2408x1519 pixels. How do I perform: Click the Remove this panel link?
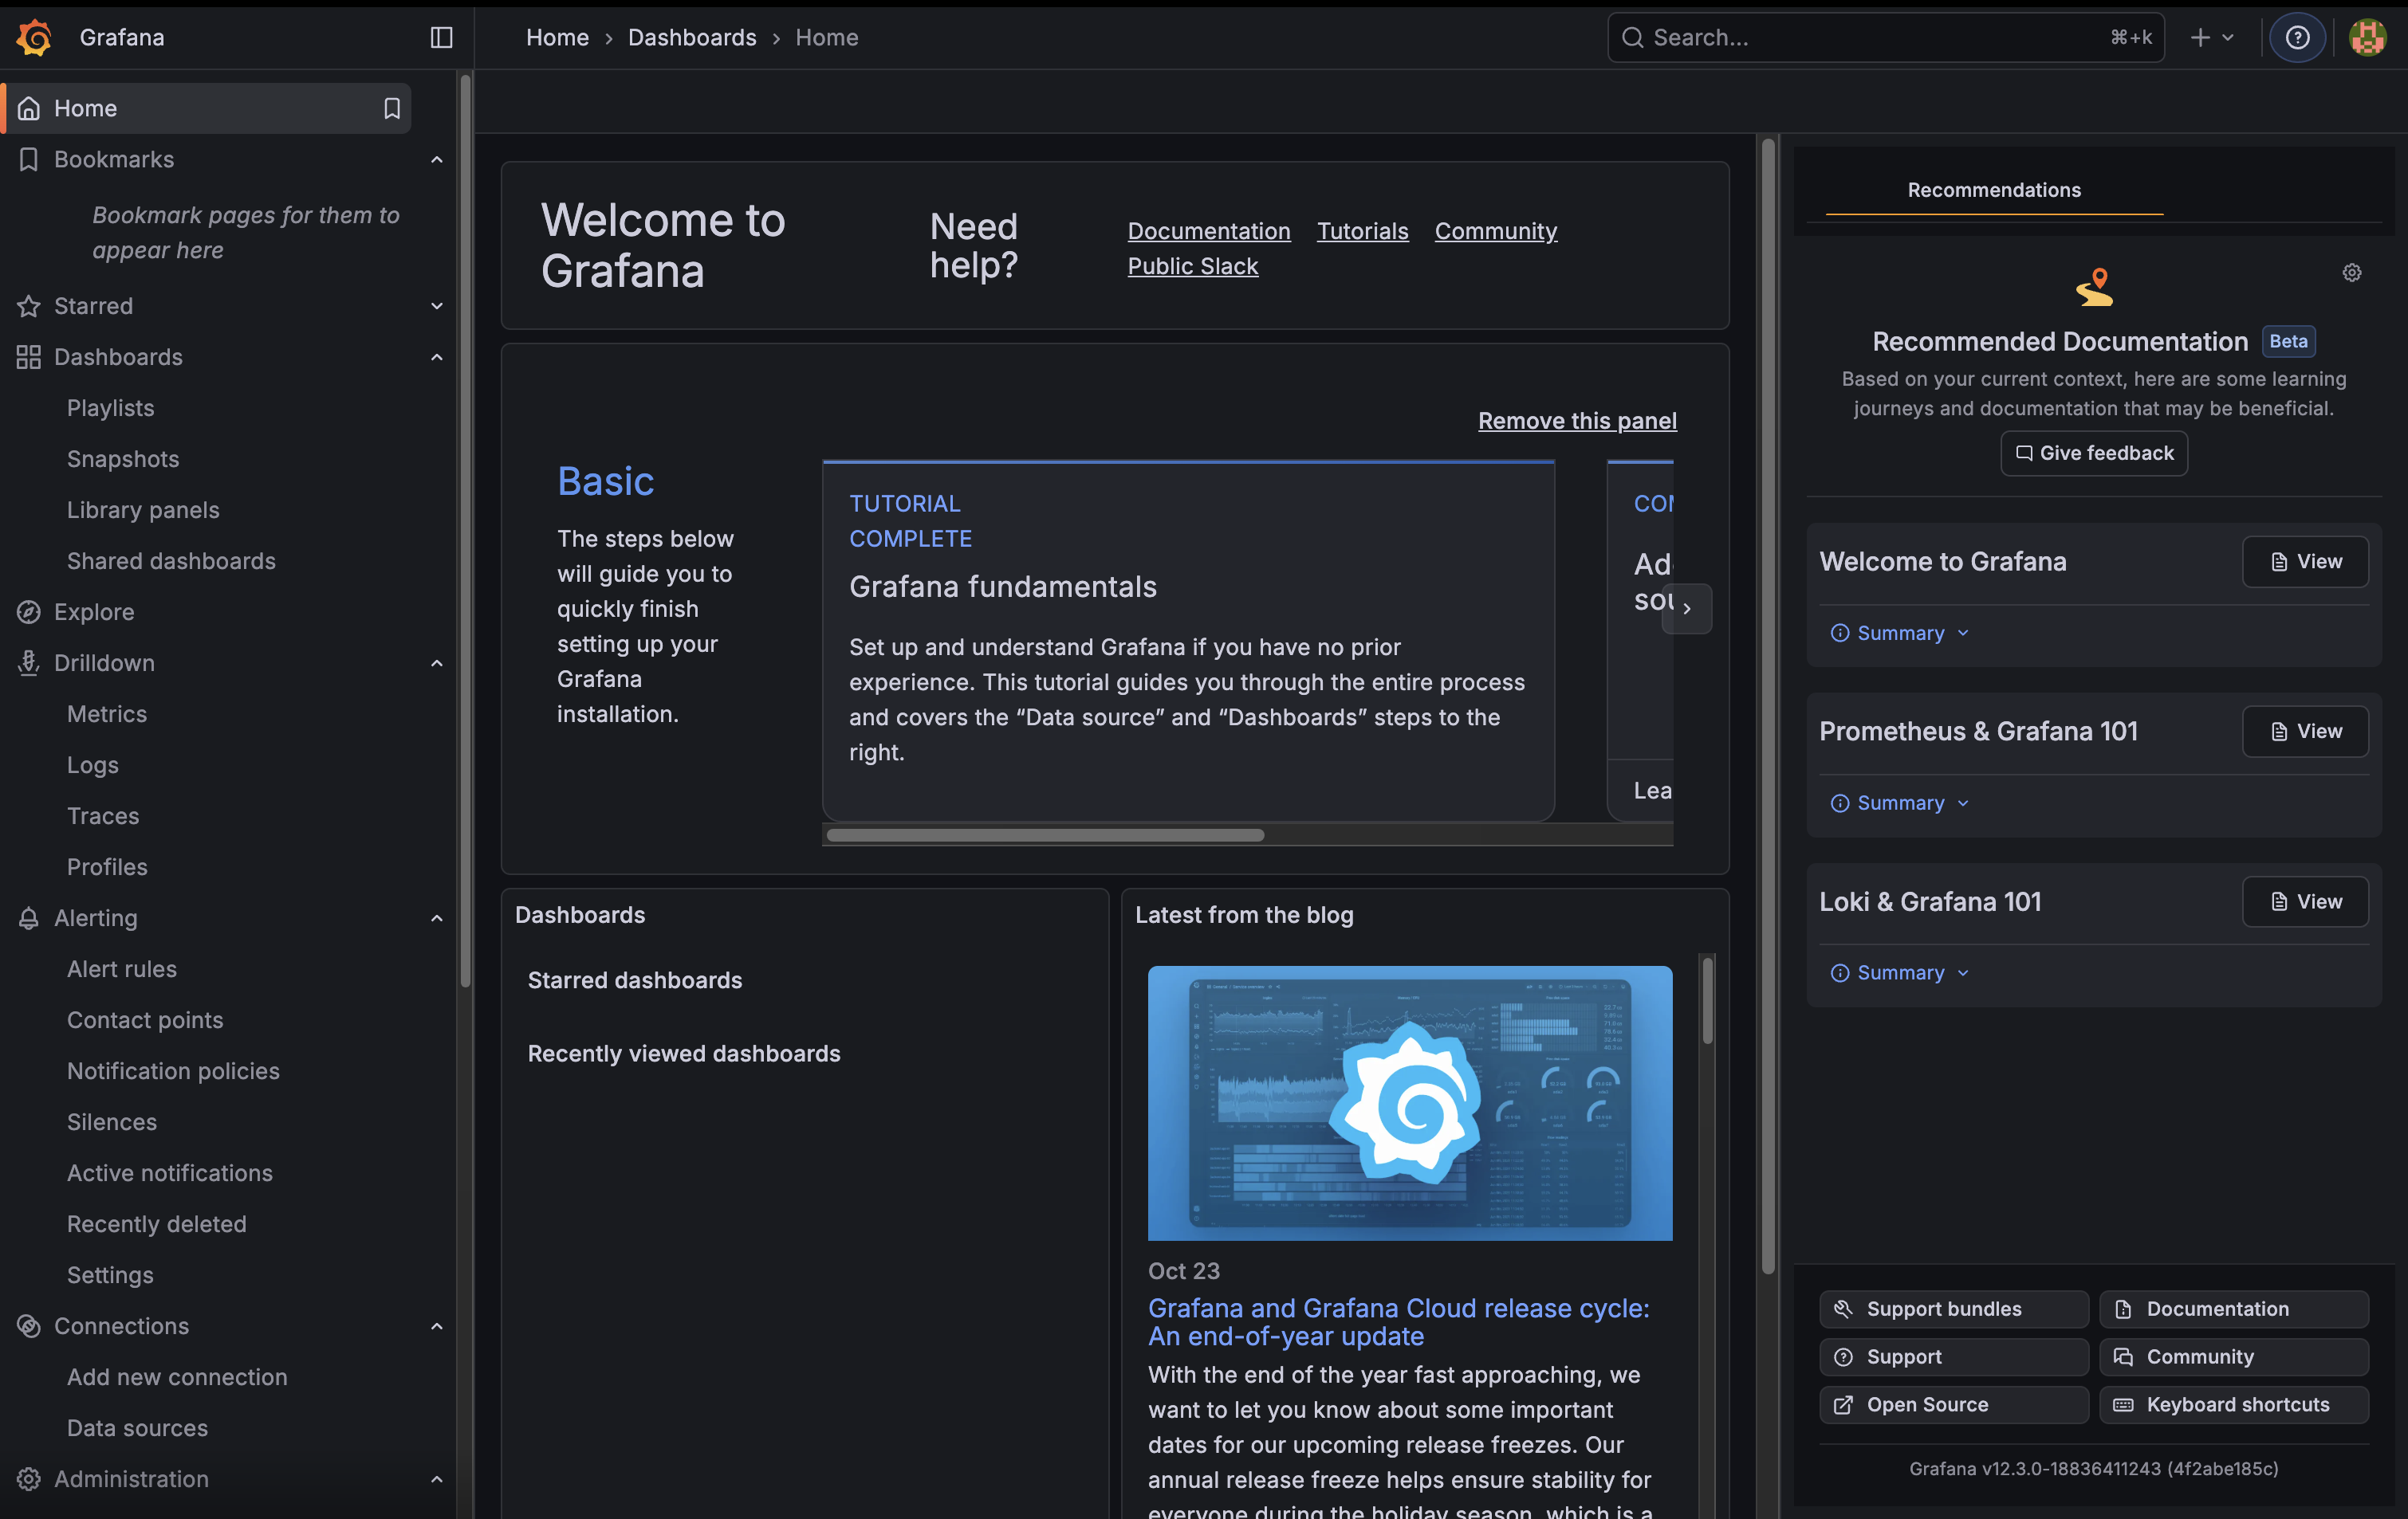tap(1576, 421)
